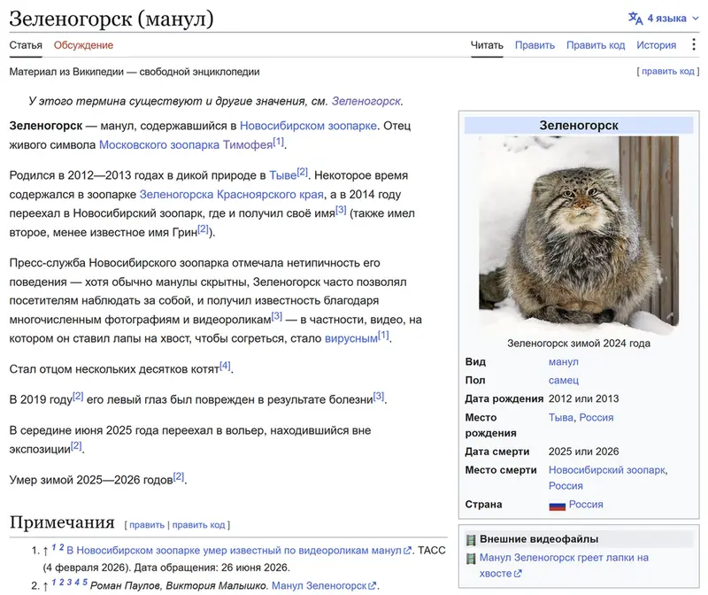Click the top-right править код section link
Image resolution: width=708 pixels, height=595 pixels.
(668, 72)
